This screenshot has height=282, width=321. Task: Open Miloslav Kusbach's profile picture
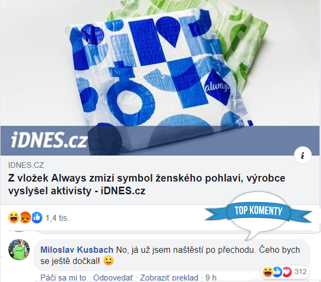coord(19,250)
